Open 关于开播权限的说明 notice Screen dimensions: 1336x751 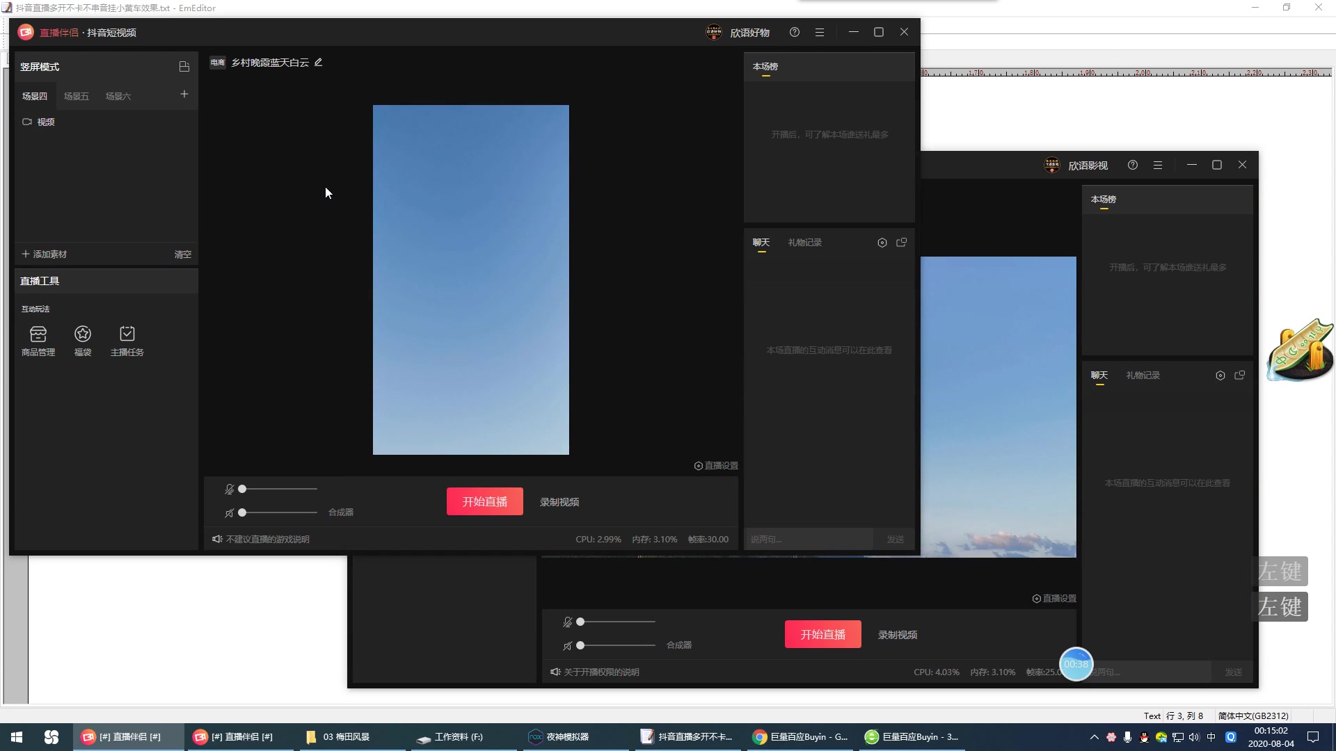pos(595,672)
